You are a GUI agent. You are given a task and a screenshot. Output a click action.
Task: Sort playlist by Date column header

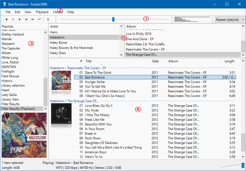pyautogui.click(x=158, y=61)
